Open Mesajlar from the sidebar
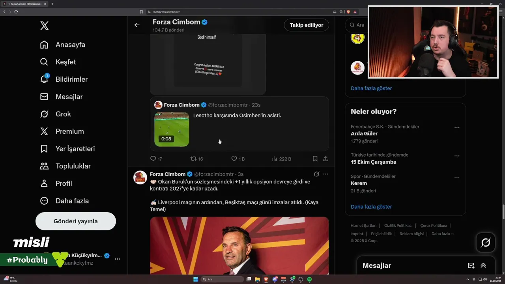Viewport: 505px width, 284px height. point(61,97)
